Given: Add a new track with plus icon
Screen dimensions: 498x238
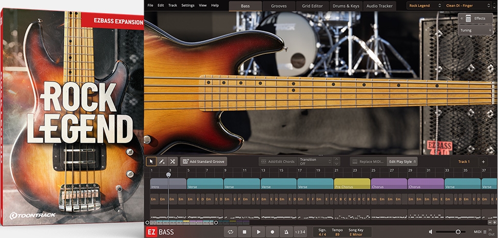Looking at the screenshot, I should (484, 162).
